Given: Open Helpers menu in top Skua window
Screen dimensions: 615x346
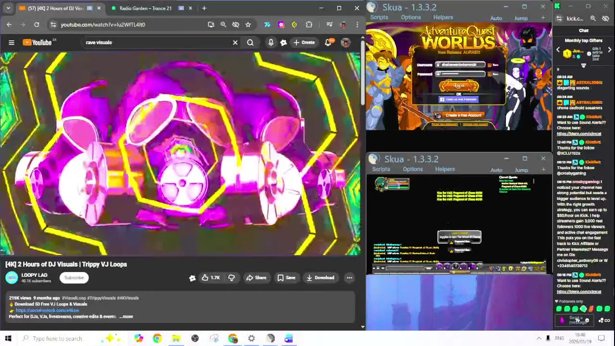Looking at the screenshot, I should pos(443,17).
